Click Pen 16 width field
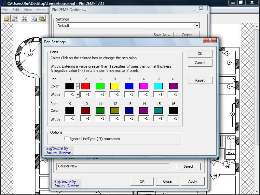 pyautogui.click(x=173, y=118)
